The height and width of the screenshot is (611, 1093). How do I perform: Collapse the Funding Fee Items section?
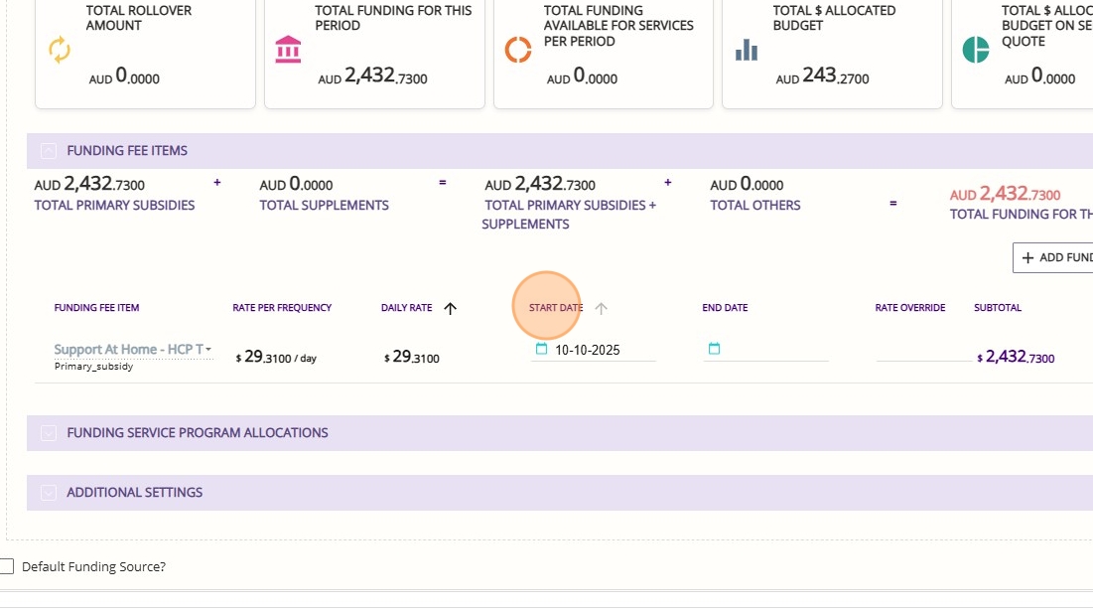point(48,151)
